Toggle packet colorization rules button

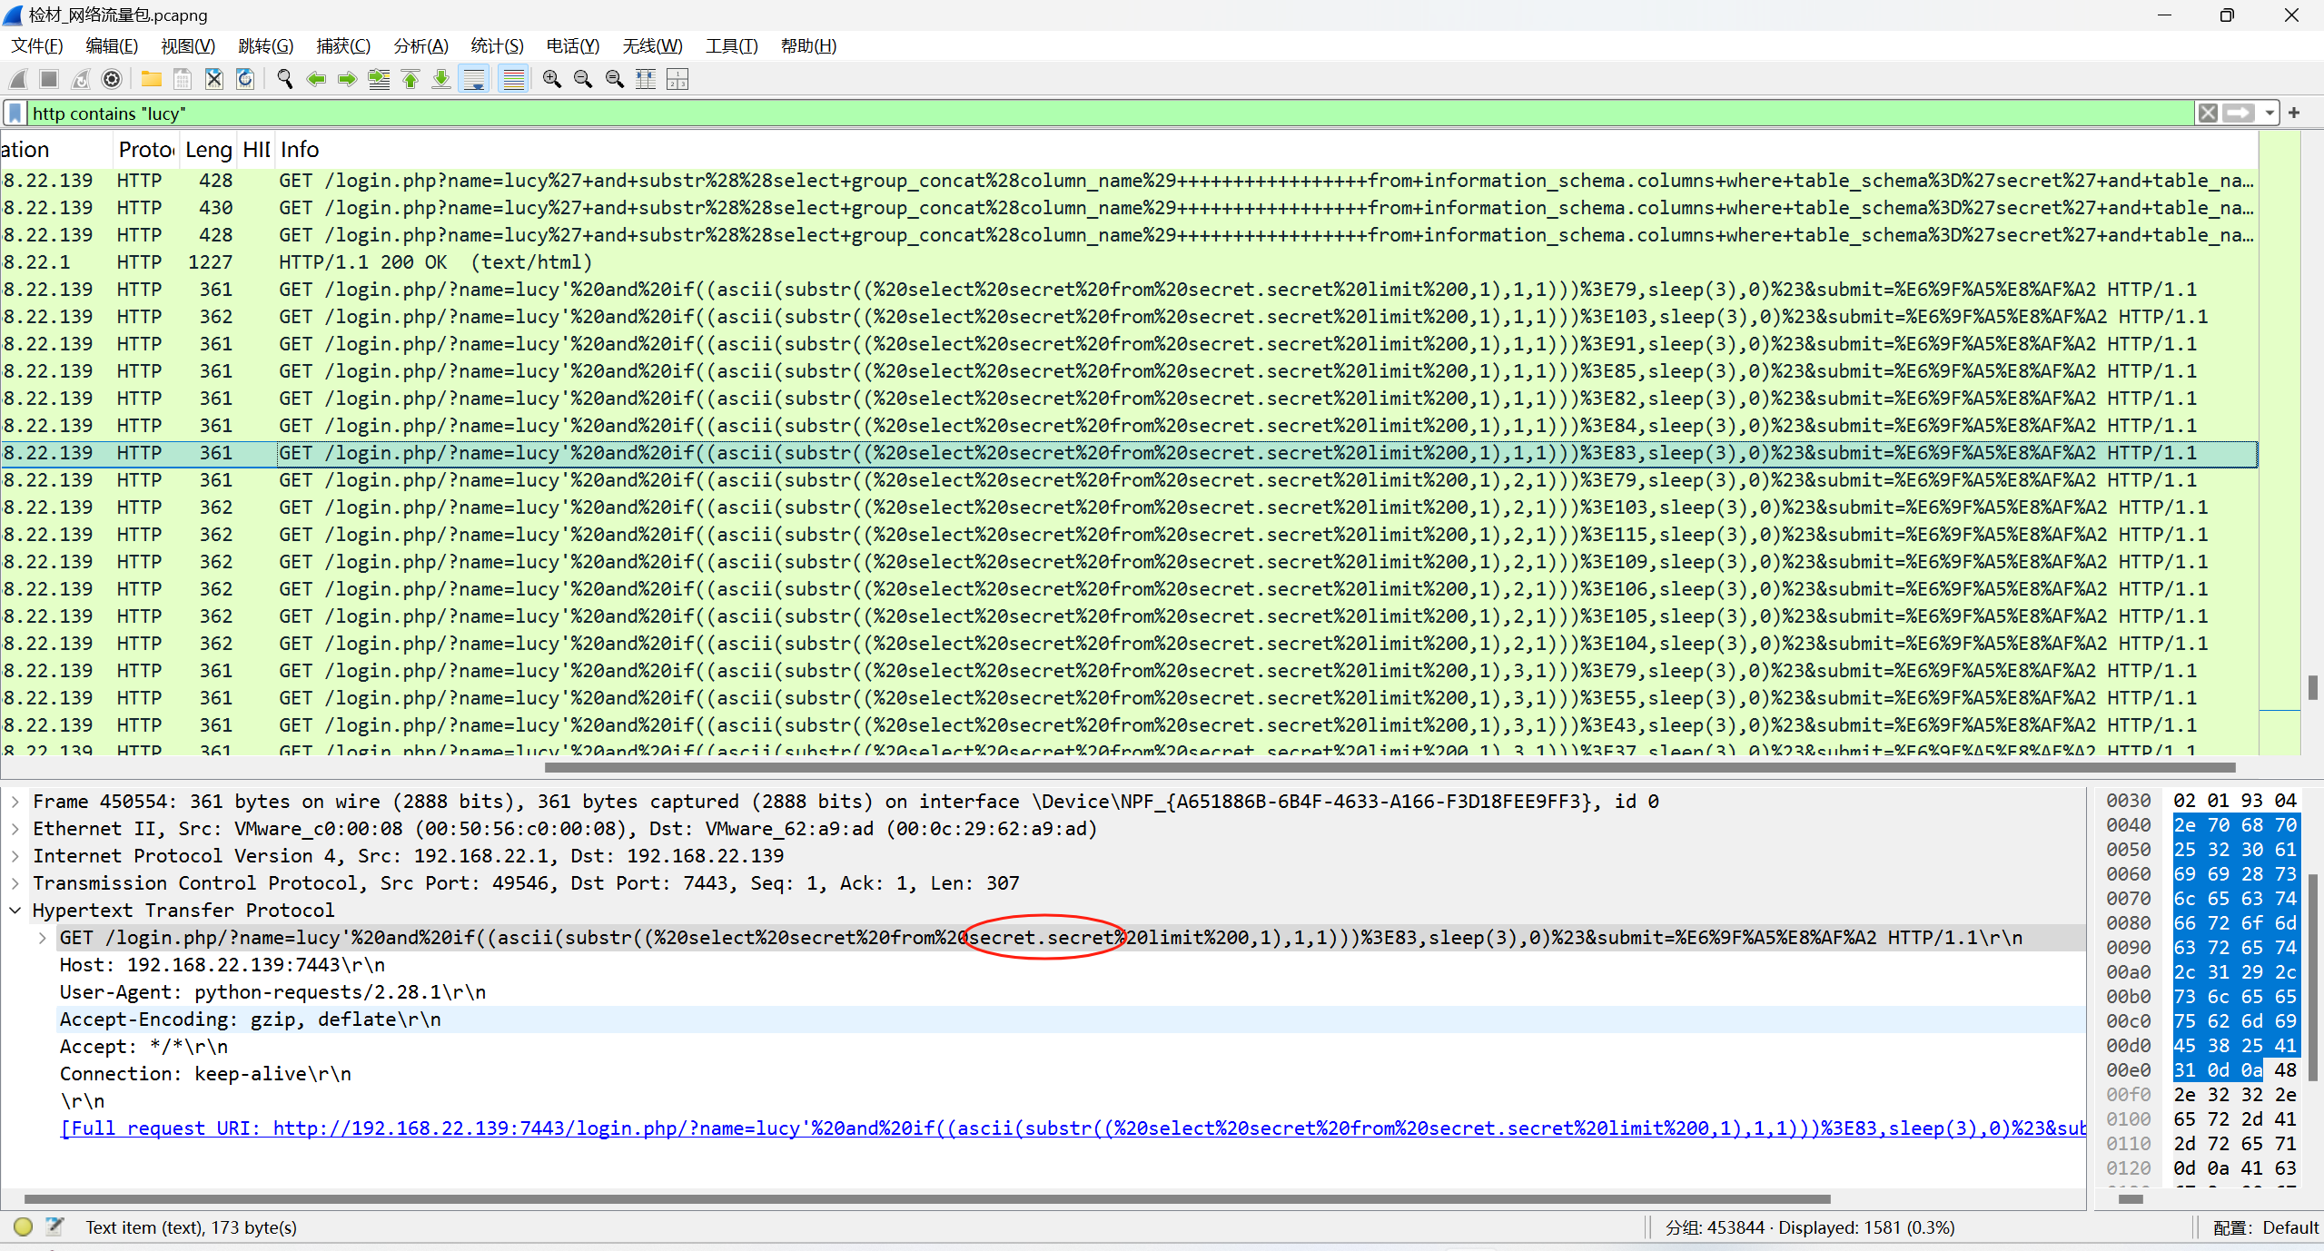tap(513, 80)
